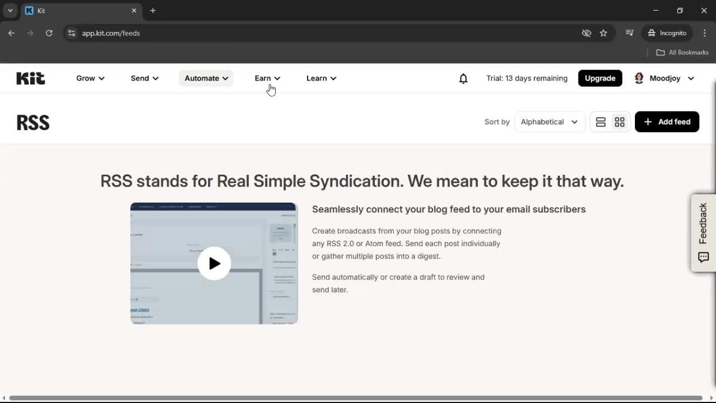Open the Feedback side panel
Viewport: 716px width, 403px height.
point(703,233)
